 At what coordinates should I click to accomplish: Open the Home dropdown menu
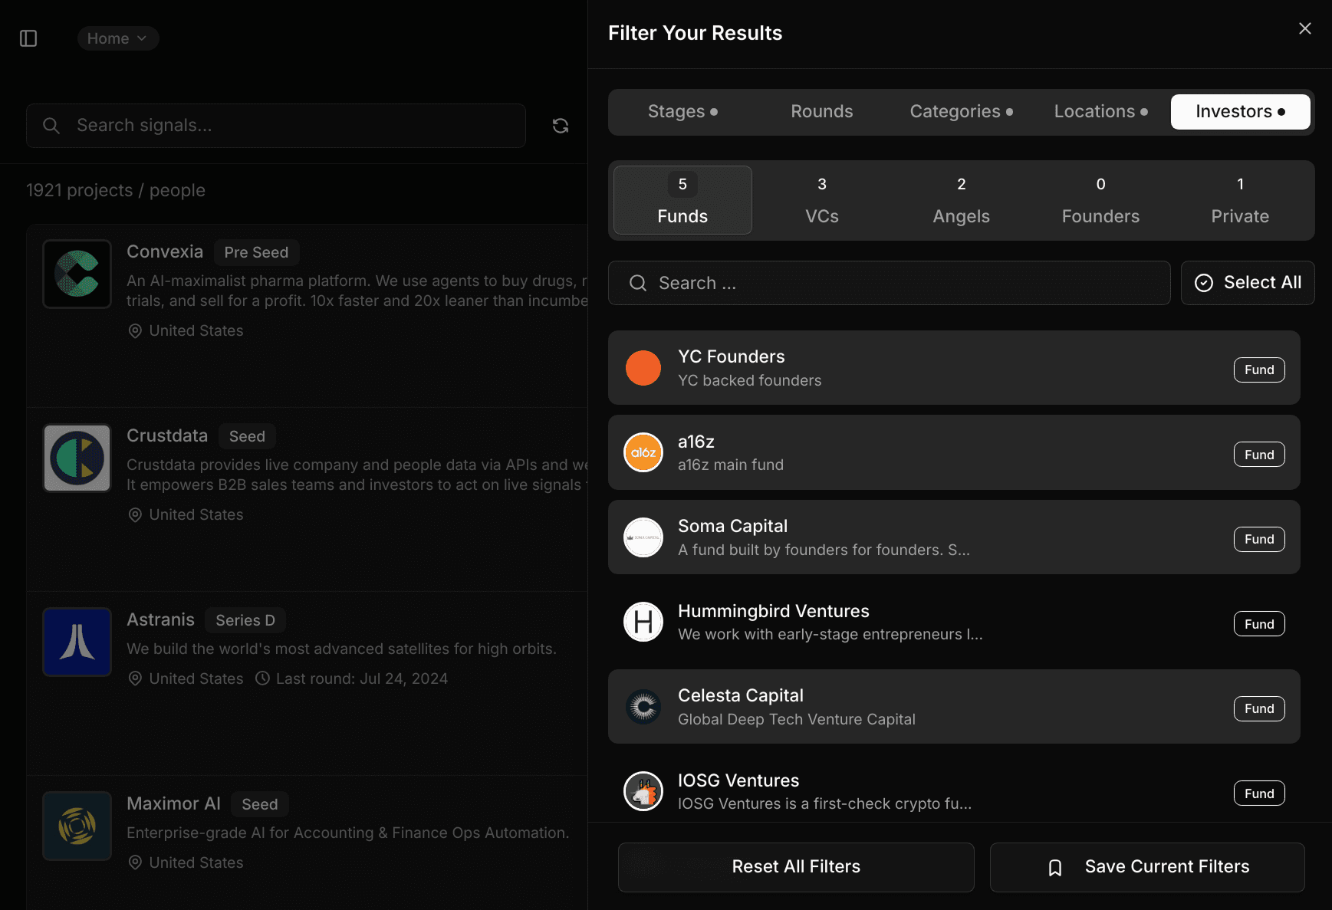click(117, 38)
